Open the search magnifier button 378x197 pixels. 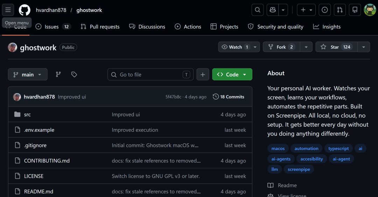(258, 10)
